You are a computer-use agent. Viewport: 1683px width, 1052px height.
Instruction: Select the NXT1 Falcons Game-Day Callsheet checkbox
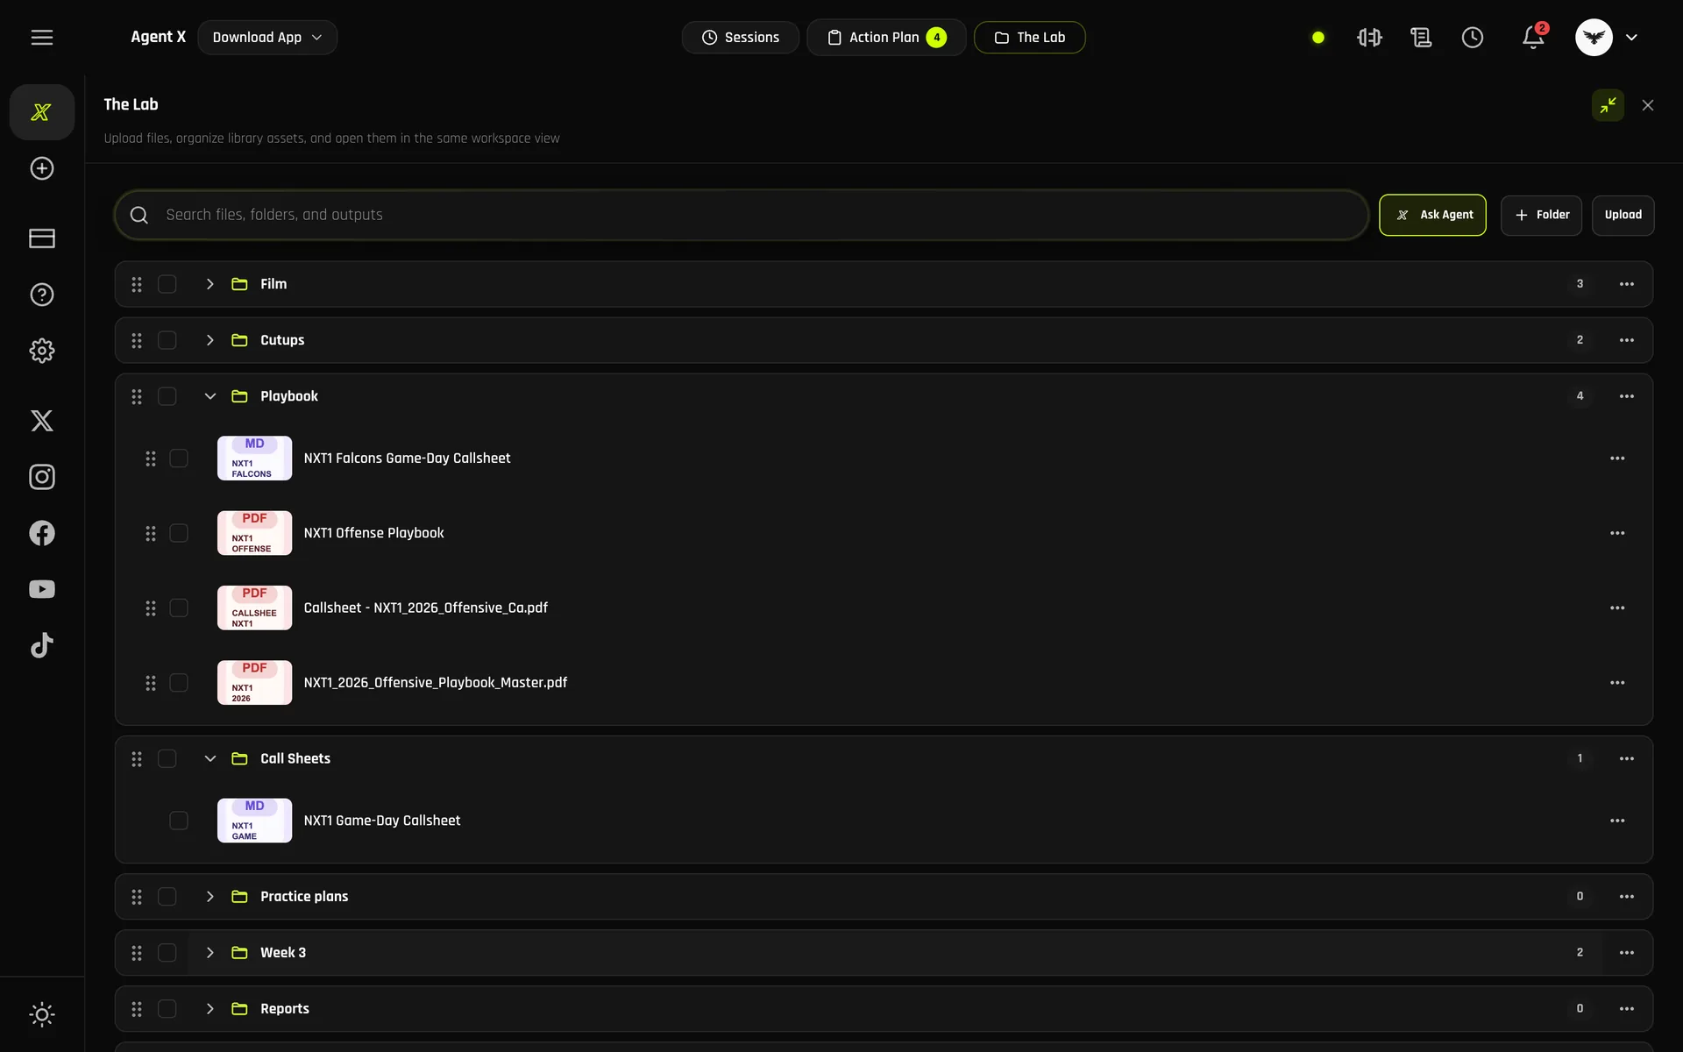179,458
